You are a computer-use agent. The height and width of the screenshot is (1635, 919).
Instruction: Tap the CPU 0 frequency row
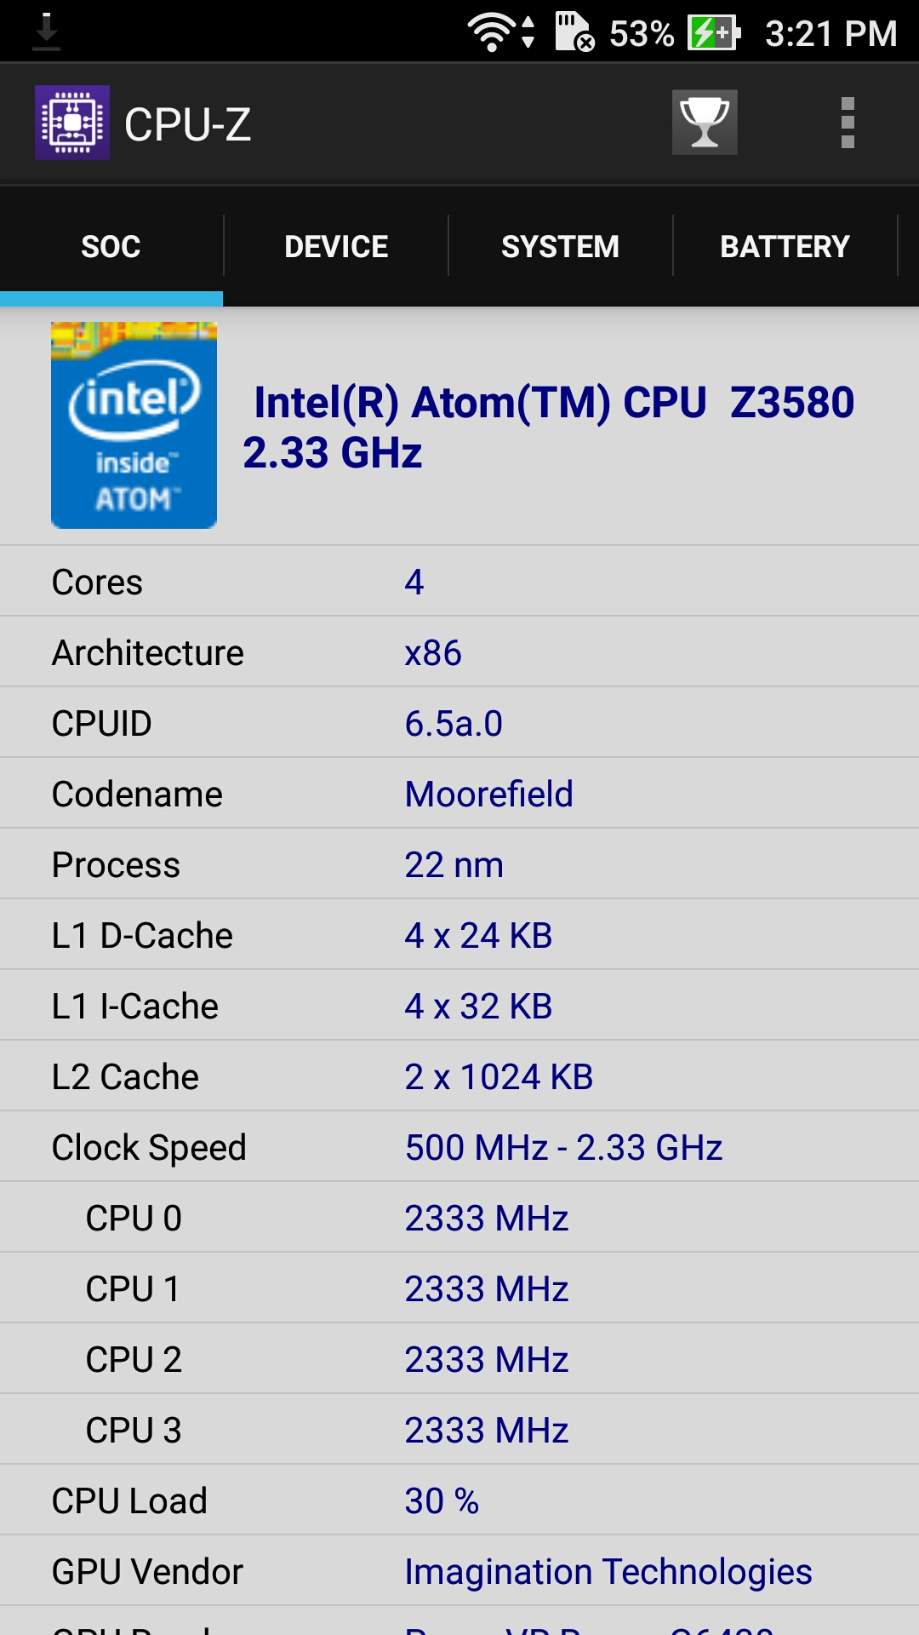[x=459, y=1218]
